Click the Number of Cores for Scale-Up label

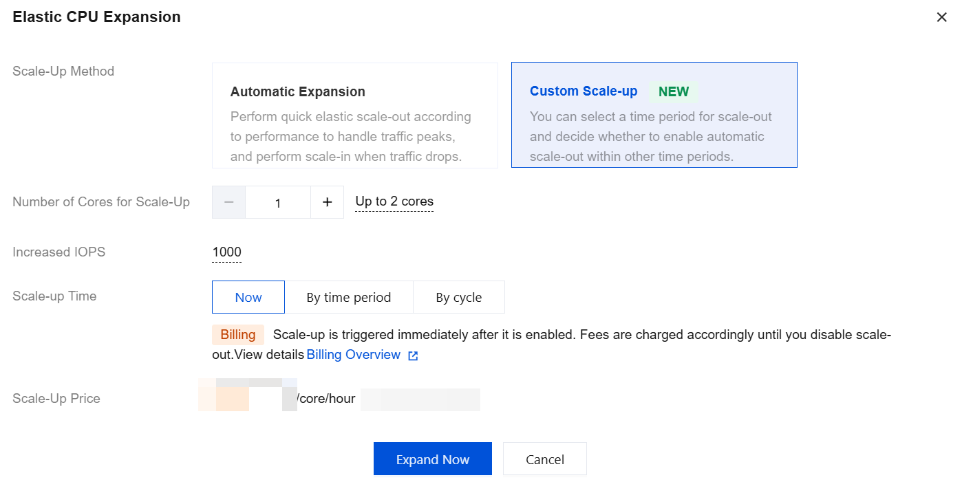point(101,202)
